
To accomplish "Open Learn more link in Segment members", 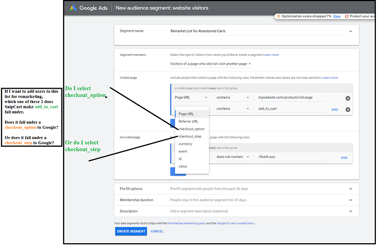I will 271,55.
